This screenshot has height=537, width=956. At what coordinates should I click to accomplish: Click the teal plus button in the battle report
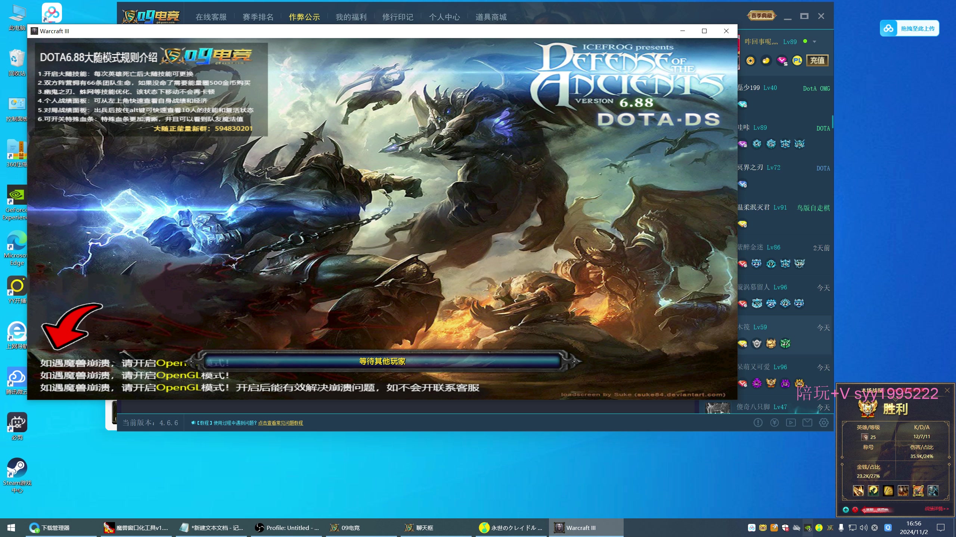[x=846, y=510]
